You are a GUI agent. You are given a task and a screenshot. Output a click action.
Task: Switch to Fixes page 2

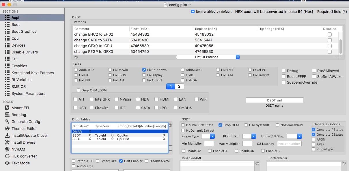click(x=179, y=86)
